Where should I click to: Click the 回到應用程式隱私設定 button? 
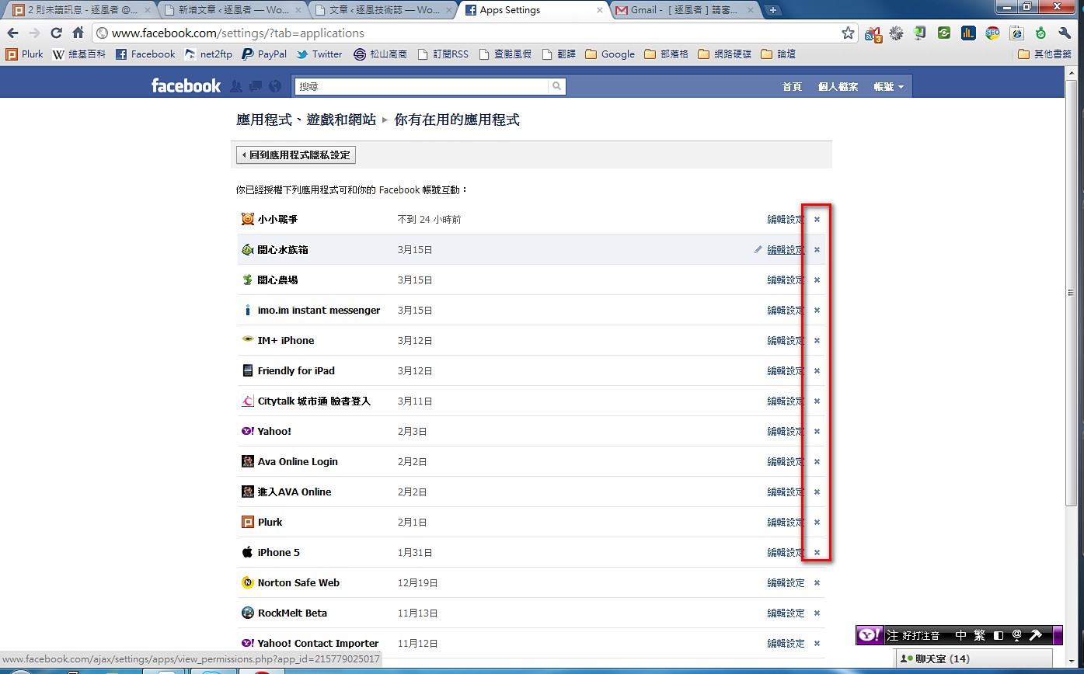point(295,155)
